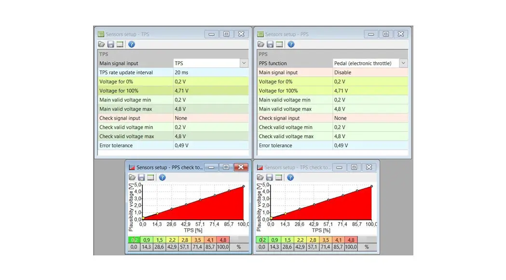Select TPS Check signal input None value
Viewport: 506px width, 280px height.
[211, 118]
